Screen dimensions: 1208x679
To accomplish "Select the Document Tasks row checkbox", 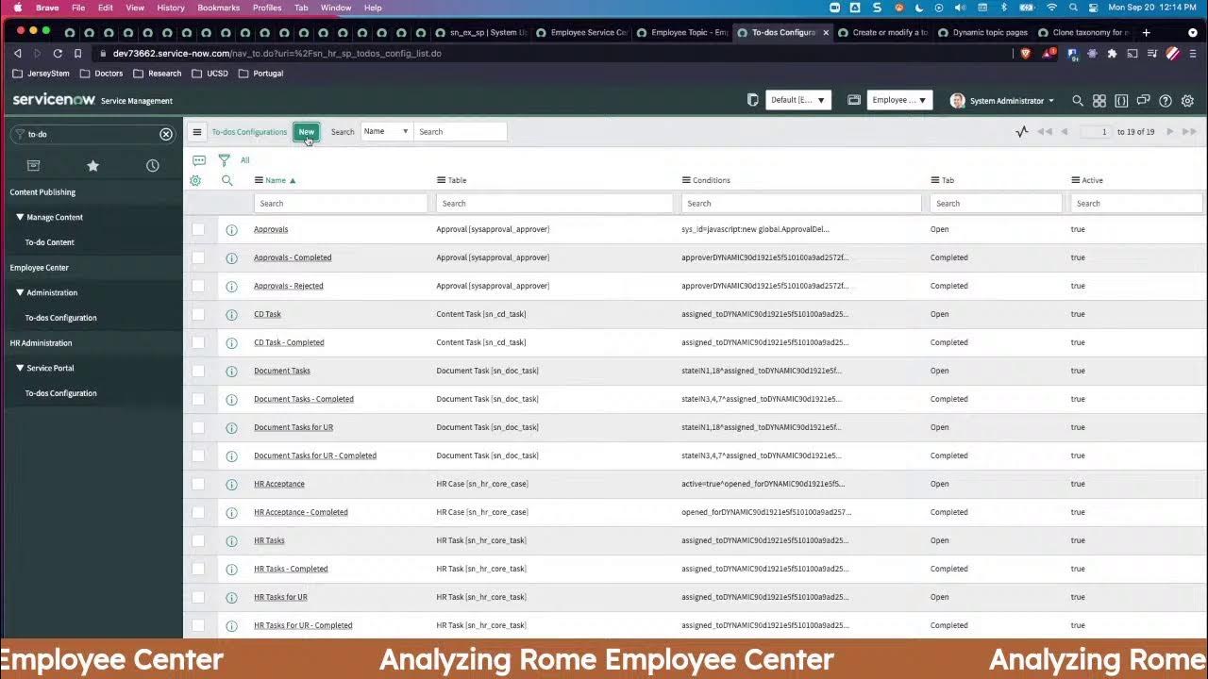I will pos(198,371).
